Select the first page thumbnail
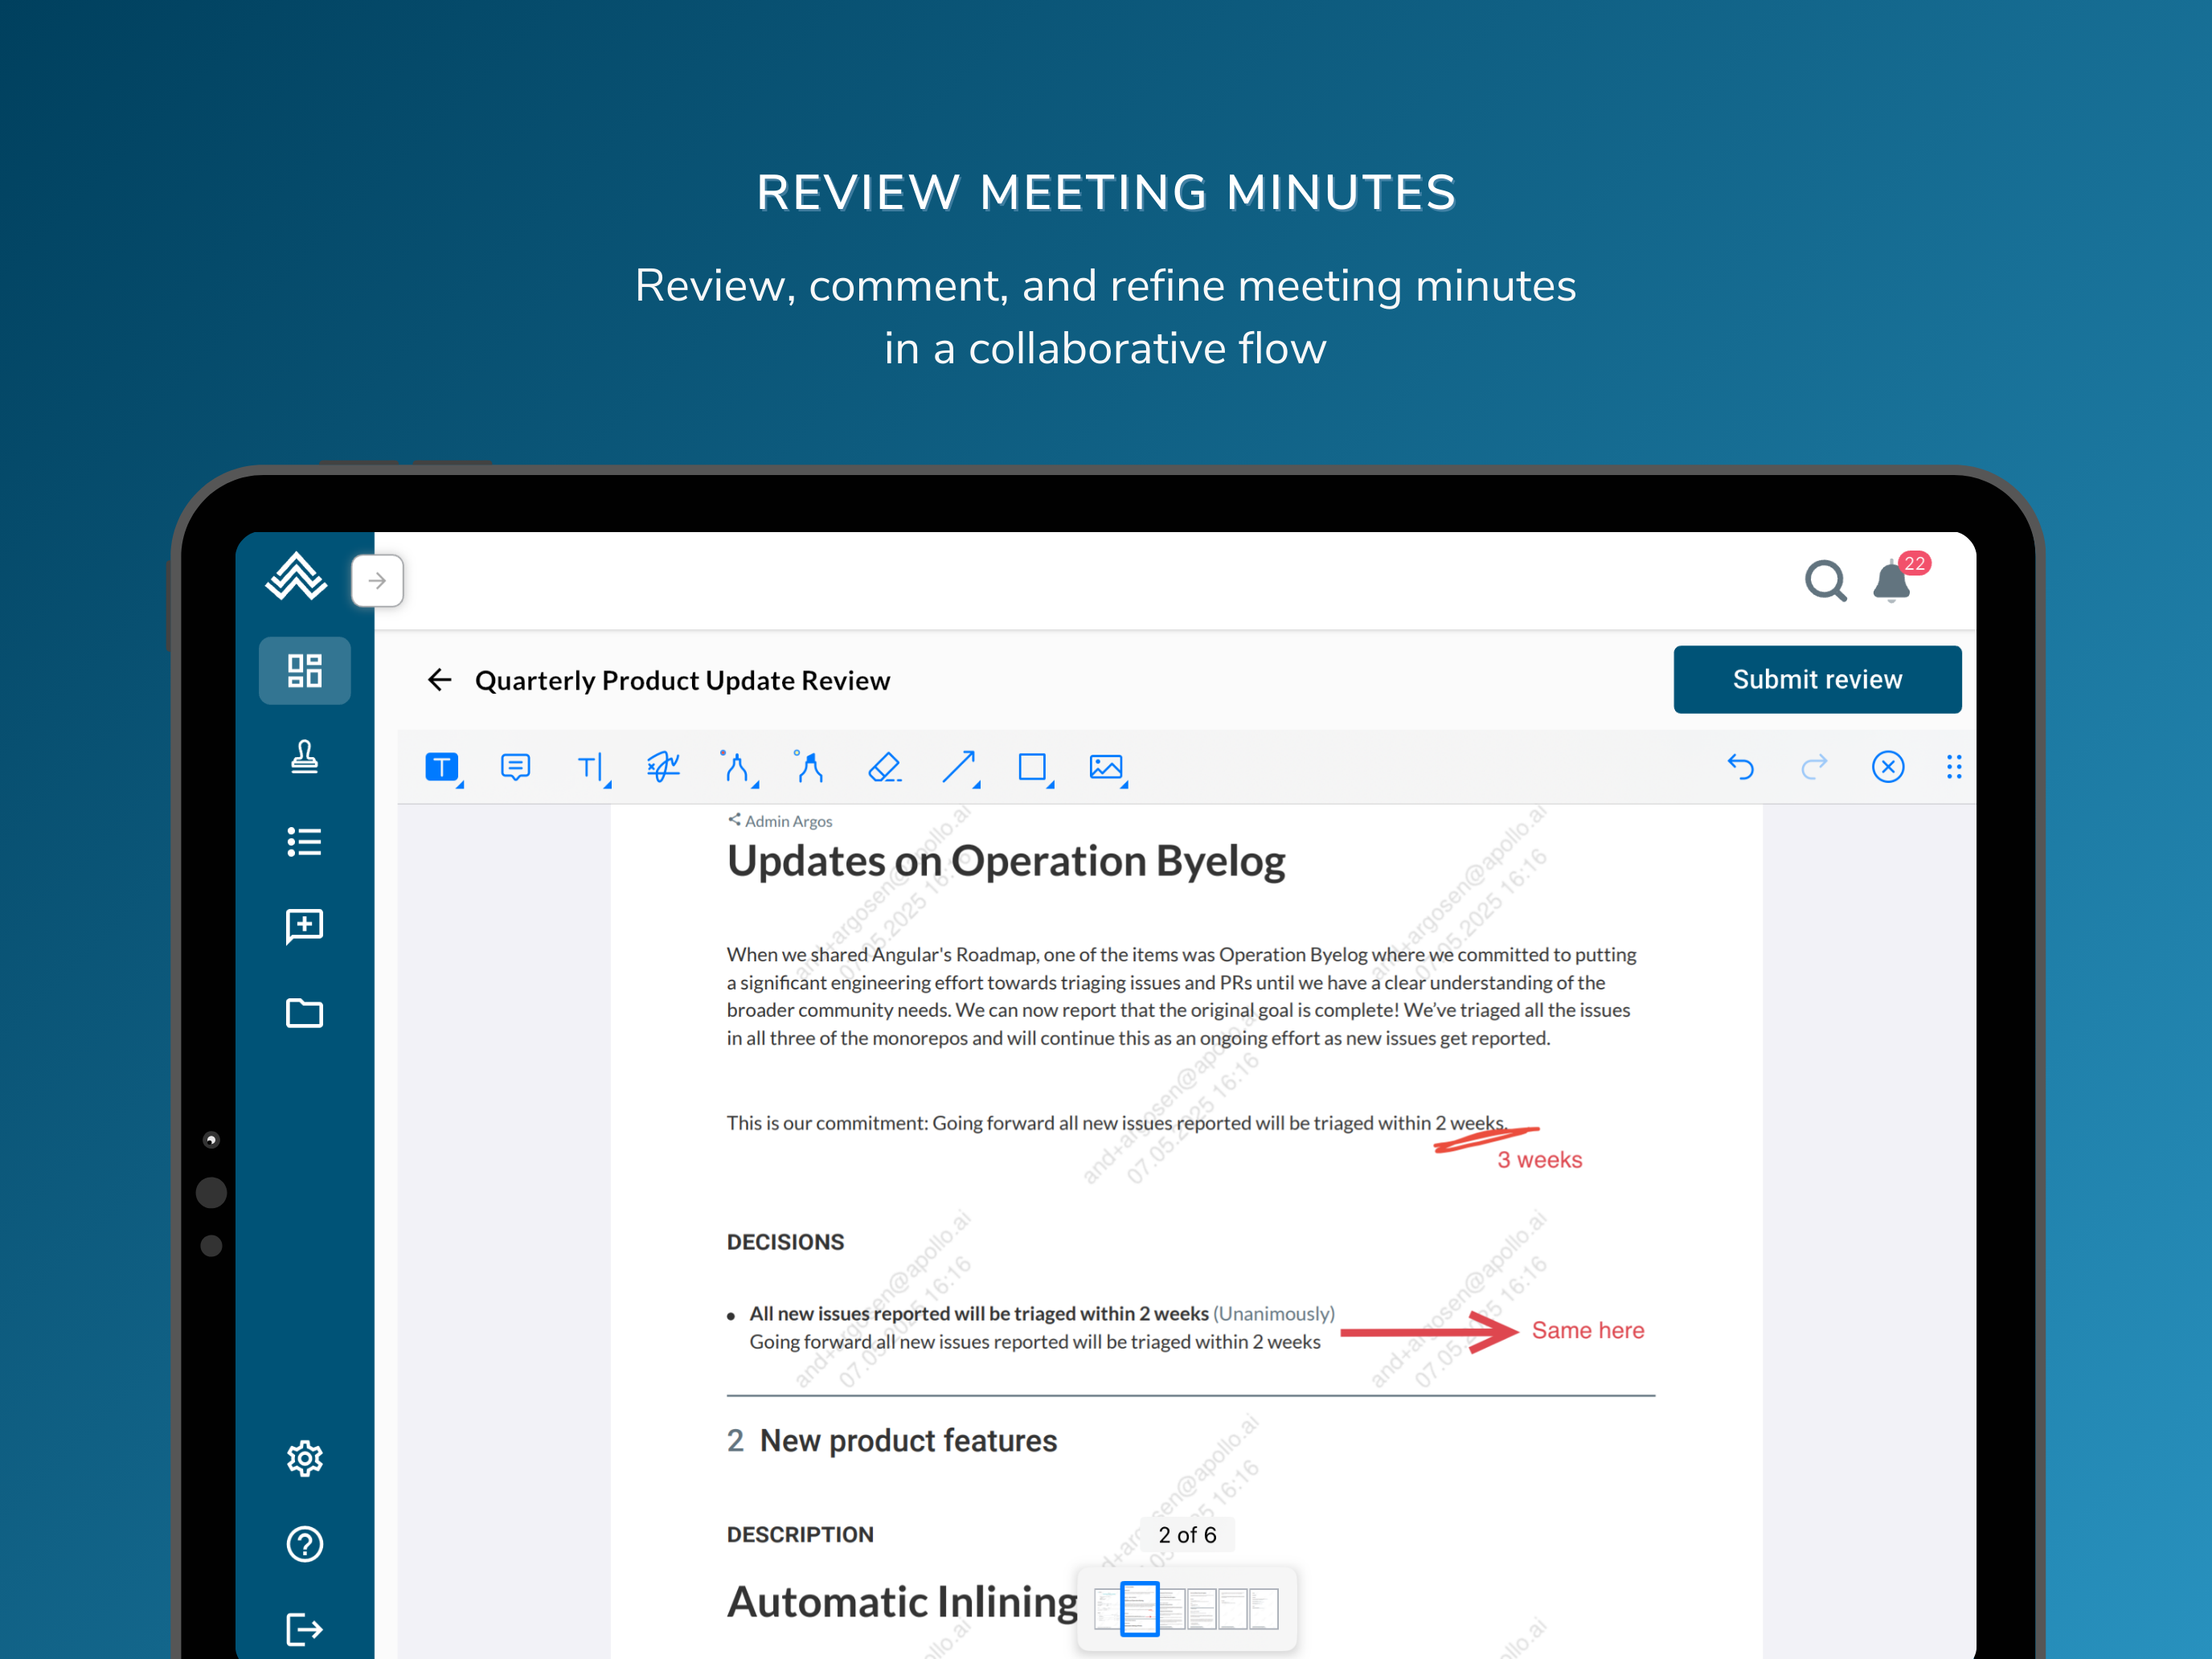Screen dimensions: 2212x1659 (1107, 1609)
